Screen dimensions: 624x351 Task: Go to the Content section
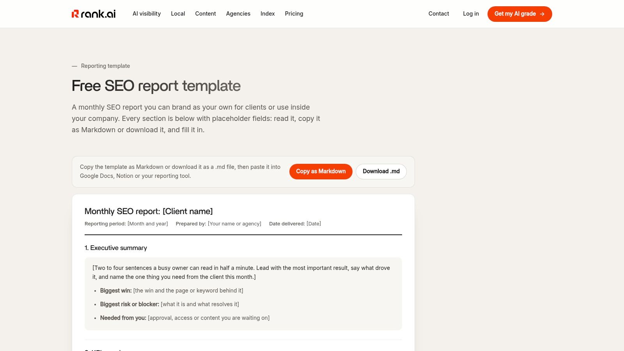click(206, 14)
